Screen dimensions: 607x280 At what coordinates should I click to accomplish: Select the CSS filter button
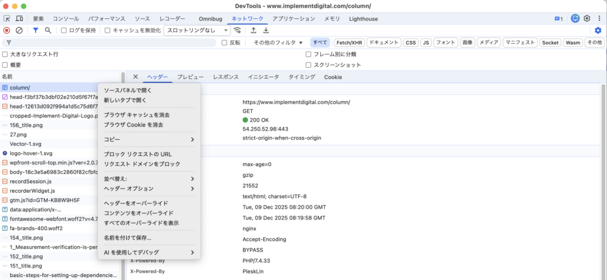point(411,43)
